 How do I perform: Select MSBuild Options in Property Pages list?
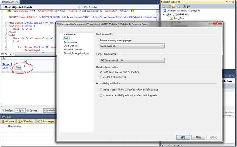click(73, 50)
